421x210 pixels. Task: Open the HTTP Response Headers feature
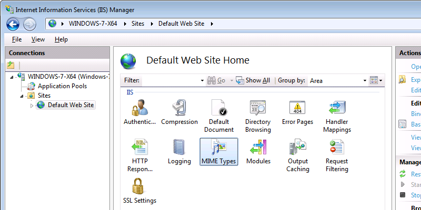pos(139,155)
